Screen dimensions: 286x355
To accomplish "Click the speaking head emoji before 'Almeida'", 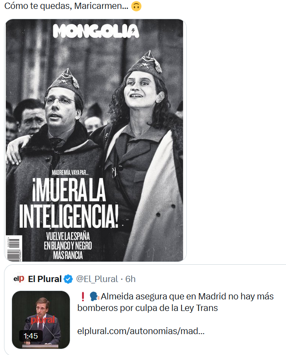I will (x=94, y=296).
